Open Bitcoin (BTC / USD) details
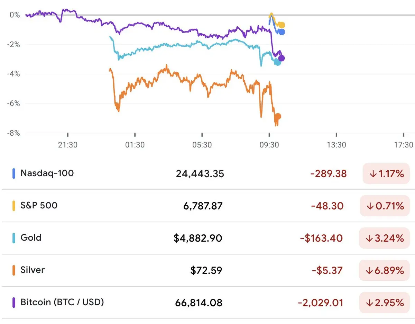The height and width of the screenshot is (324, 415). (x=62, y=302)
